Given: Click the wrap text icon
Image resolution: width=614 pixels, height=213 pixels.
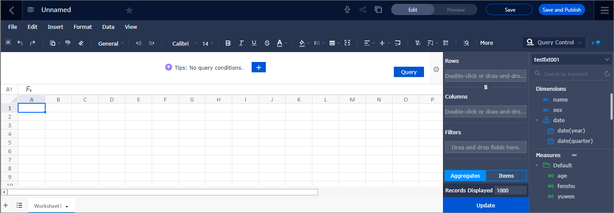Looking at the screenshot, I should 398,43.
